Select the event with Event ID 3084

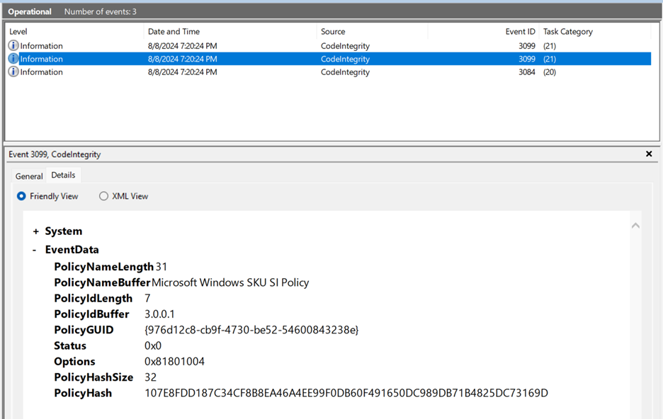328,71
